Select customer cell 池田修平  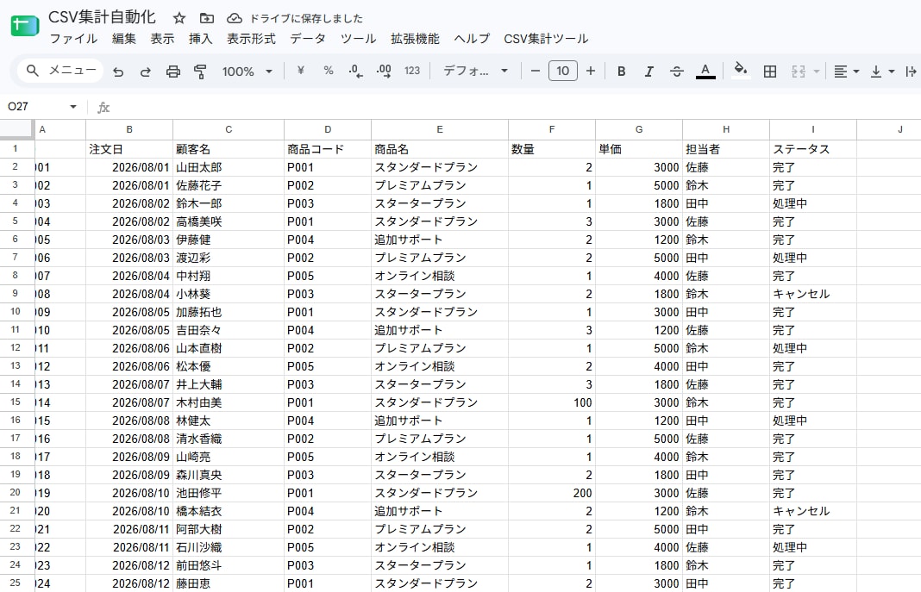pos(229,493)
